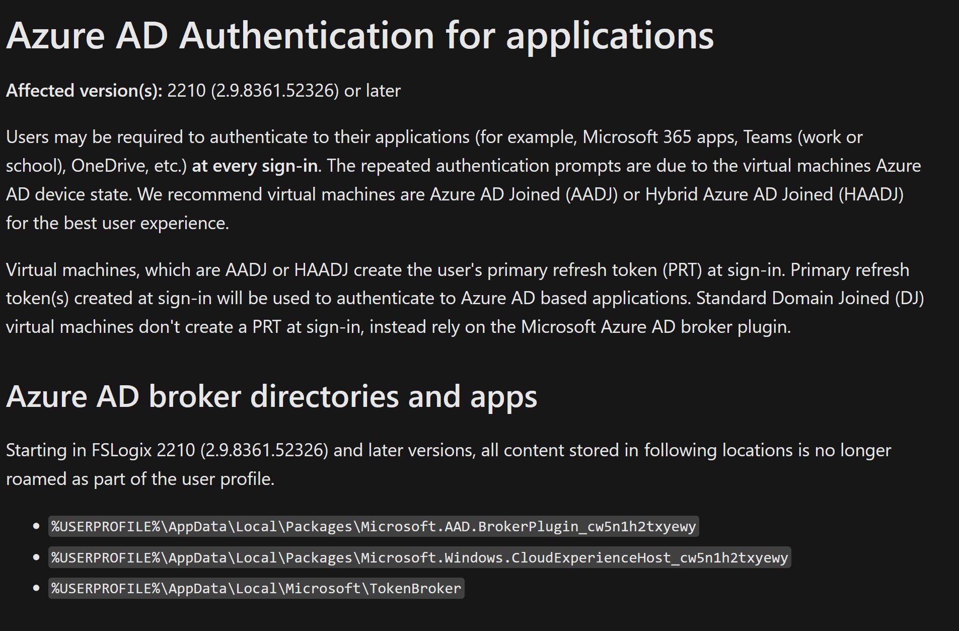Select the Microsoft.Windows.CloudExperienceHost_cw5n1h2txyewy path
The height and width of the screenshot is (631, 959).
[x=419, y=557]
